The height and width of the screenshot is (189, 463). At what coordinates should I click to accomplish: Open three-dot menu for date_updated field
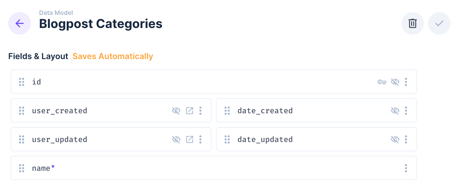(x=406, y=139)
